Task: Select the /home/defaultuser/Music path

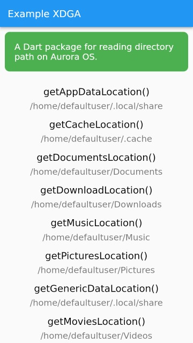Action: [x=96, y=237]
